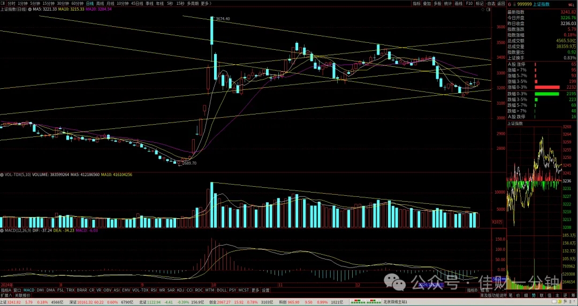
Task: Open the 指标 button in the top toolbar
Action: point(416,3)
